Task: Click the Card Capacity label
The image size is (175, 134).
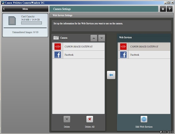Action: (28, 16)
